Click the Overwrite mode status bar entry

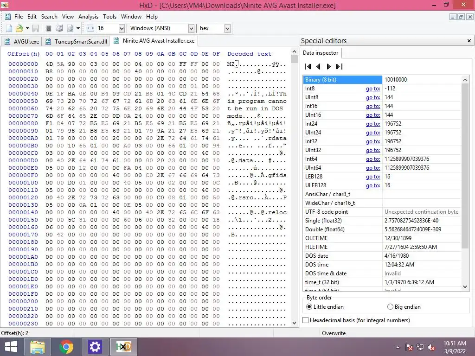click(334, 333)
